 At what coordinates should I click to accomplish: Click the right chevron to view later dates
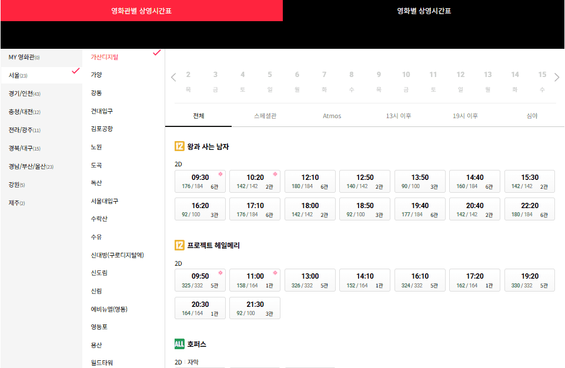point(556,76)
